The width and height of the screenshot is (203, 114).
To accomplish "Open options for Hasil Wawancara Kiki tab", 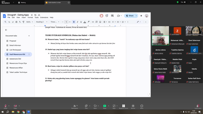I will click(29, 54).
